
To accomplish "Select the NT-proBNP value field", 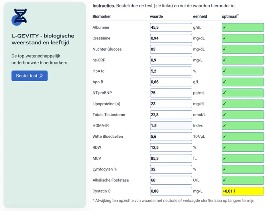I will click(171, 93).
